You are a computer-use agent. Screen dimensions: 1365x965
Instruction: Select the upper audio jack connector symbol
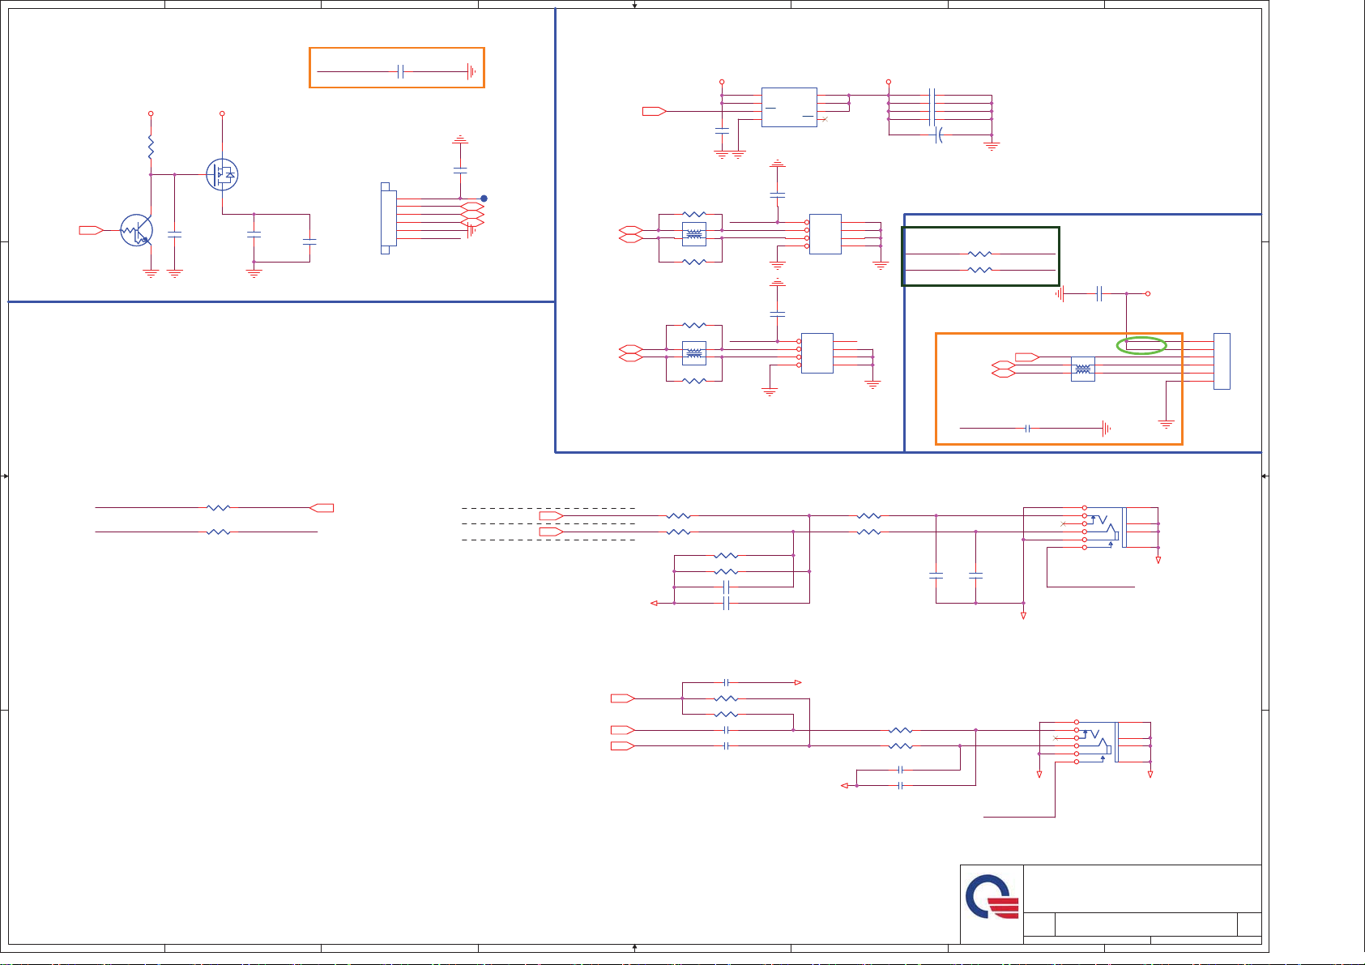(x=1105, y=527)
